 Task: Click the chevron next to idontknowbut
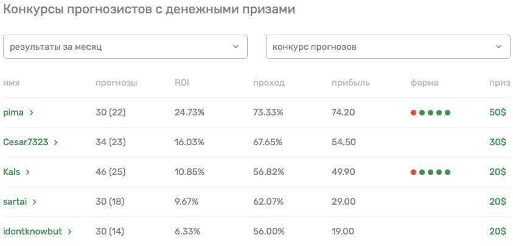click(x=70, y=231)
